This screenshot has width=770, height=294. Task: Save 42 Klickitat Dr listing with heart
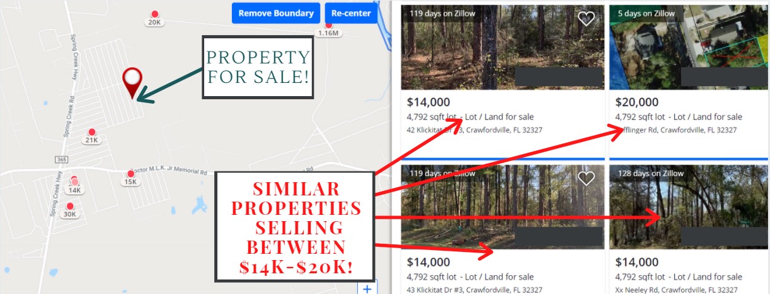pos(586,18)
